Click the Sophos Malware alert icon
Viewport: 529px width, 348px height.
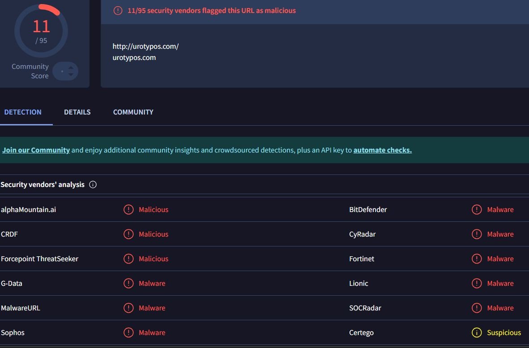tap(128, 332)
